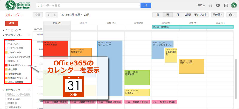Open the 3/17 (火) day header
Image resolution: width=239 pixels, height=109 pixels.
click(x=84, y=23)
